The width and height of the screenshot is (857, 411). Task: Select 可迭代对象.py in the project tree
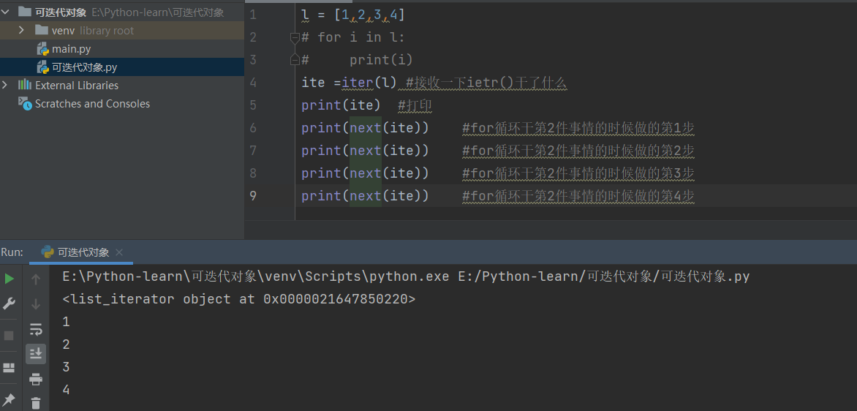click(84, 67)
